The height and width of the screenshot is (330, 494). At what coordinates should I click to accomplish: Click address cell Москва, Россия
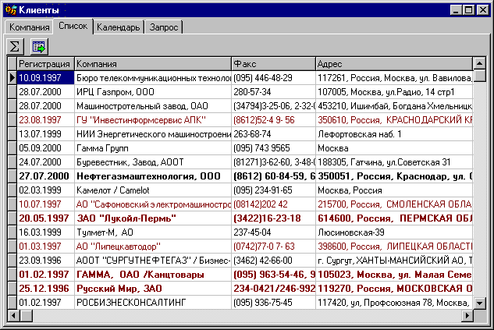394,190
